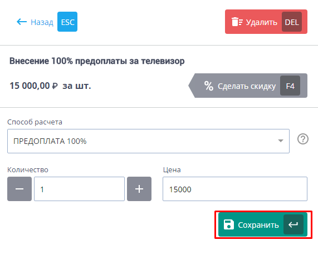Viewport: 318px width, 260px height.
Task: Click the product title about телевизор
Action: tap(97, 61)
